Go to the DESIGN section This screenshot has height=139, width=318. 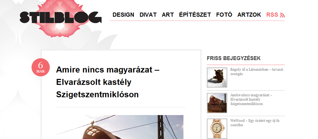(123, 15)
